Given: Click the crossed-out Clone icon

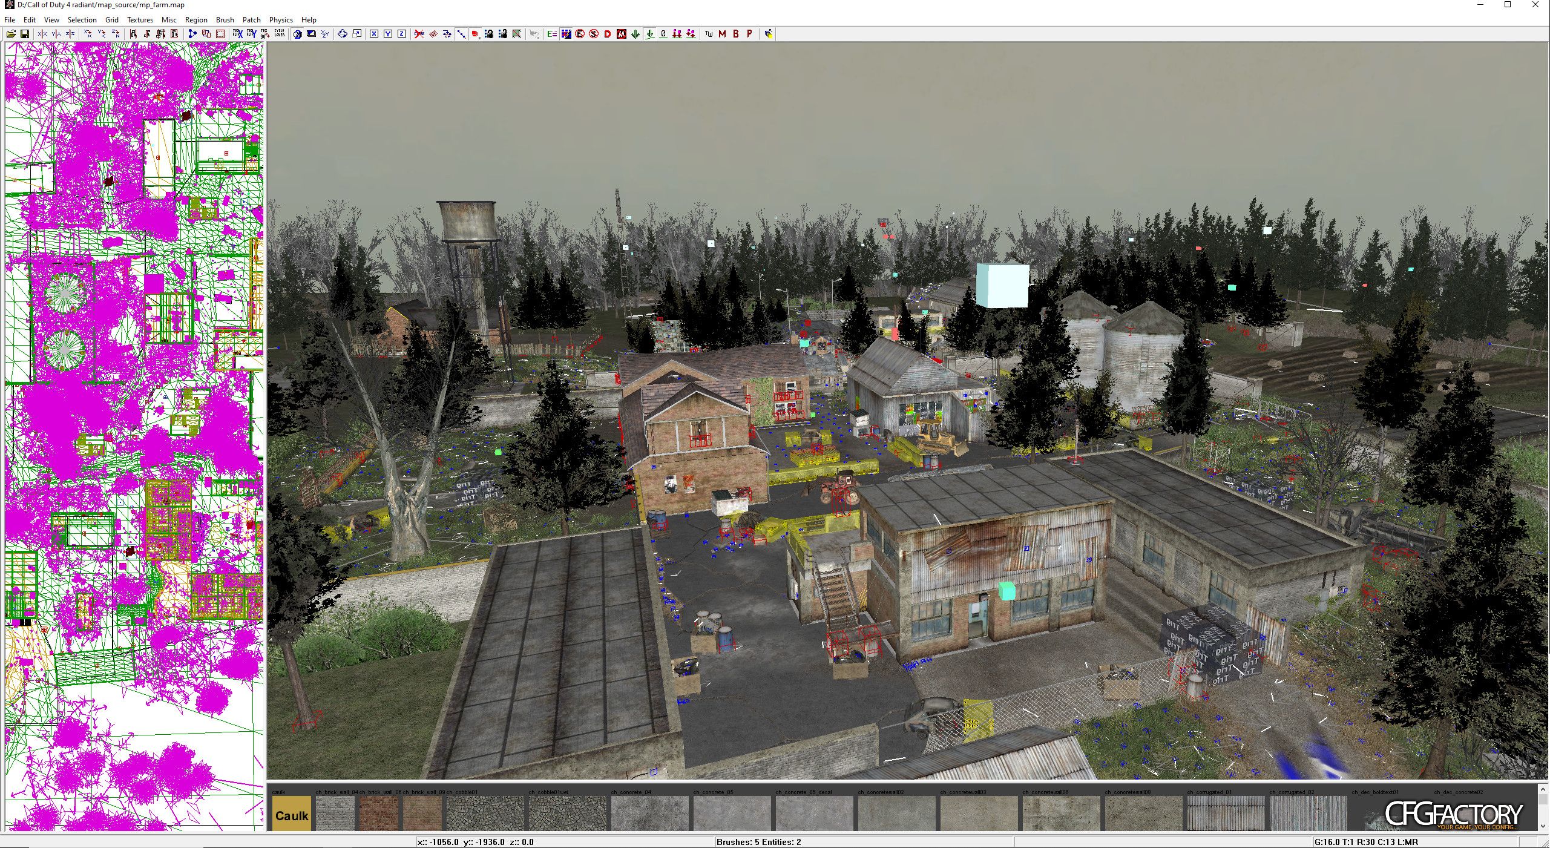Looking at the screenshot, I should [x=419, y=34].
